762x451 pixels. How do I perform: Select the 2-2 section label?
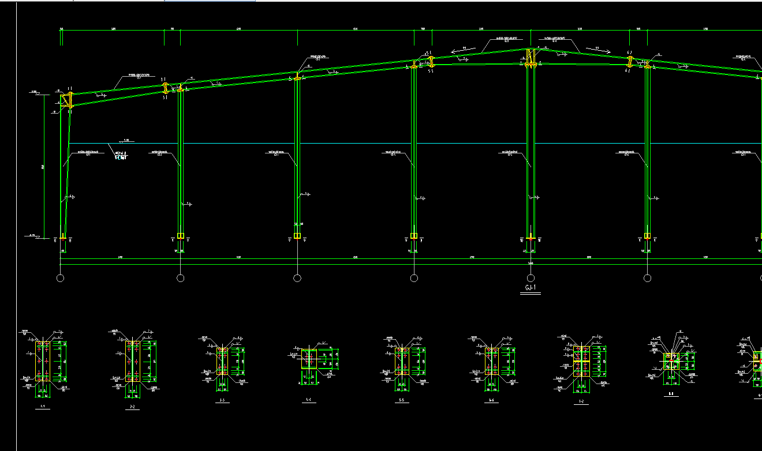(x=133, y=407)
